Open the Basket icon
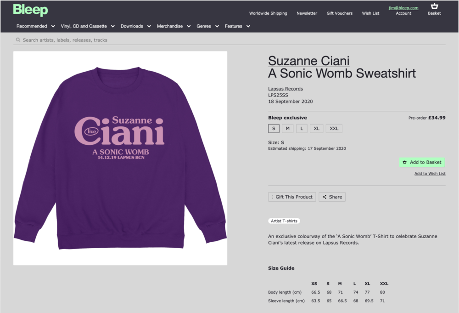This screenshot has height=313, width=459. 434,6
